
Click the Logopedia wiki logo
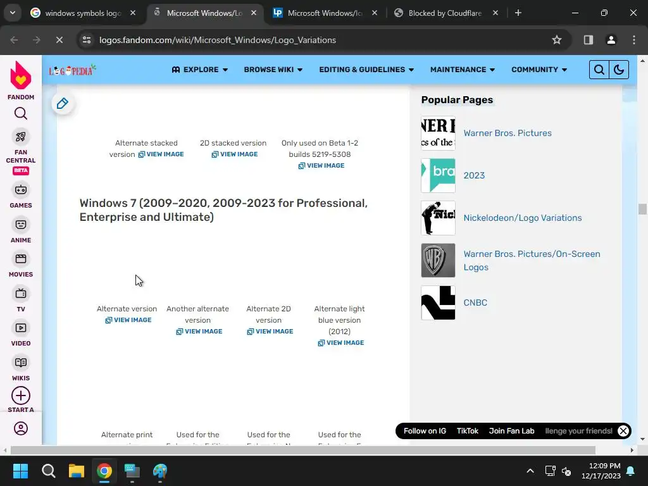72,70
